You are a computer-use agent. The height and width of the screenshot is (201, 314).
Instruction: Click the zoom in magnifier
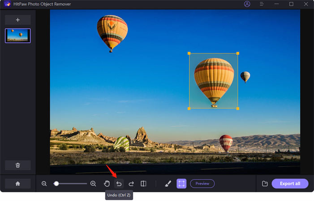(x=93, y=184)
